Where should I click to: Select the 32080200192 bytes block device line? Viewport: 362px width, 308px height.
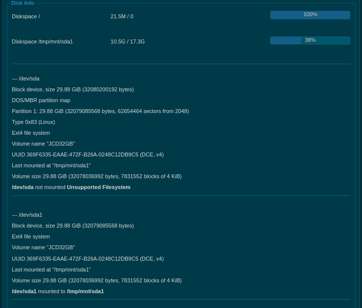72,89
